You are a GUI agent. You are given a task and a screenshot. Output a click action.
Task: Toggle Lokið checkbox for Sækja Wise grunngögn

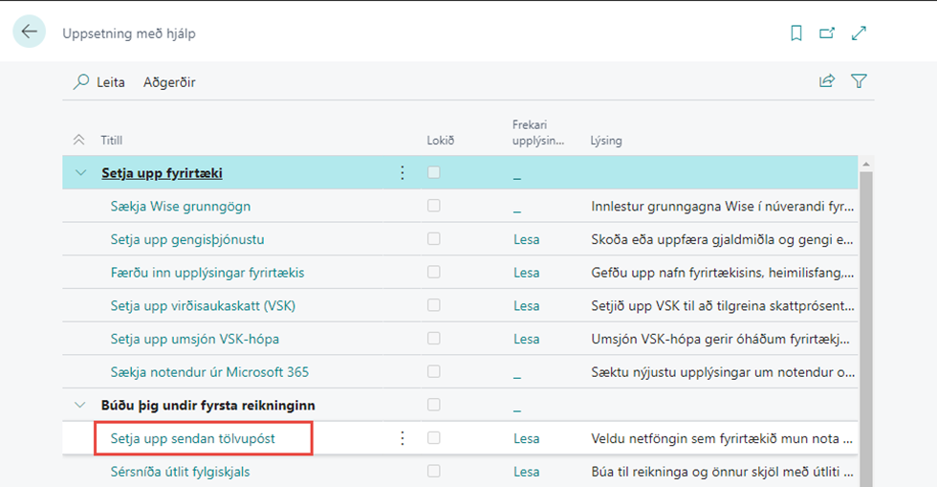tap(434, 206)
